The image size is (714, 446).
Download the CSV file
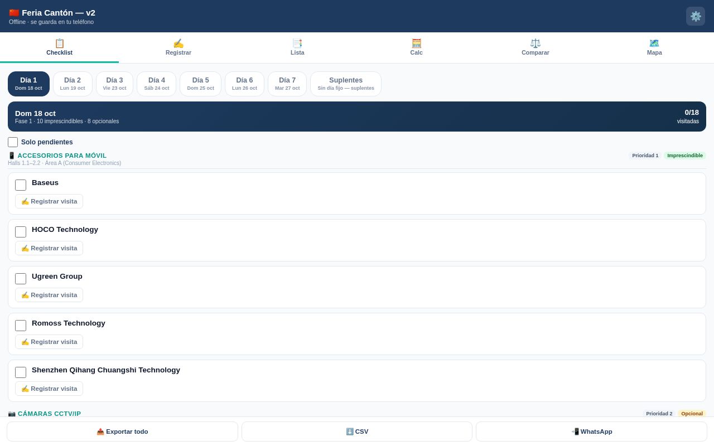(x=357, y=432)
